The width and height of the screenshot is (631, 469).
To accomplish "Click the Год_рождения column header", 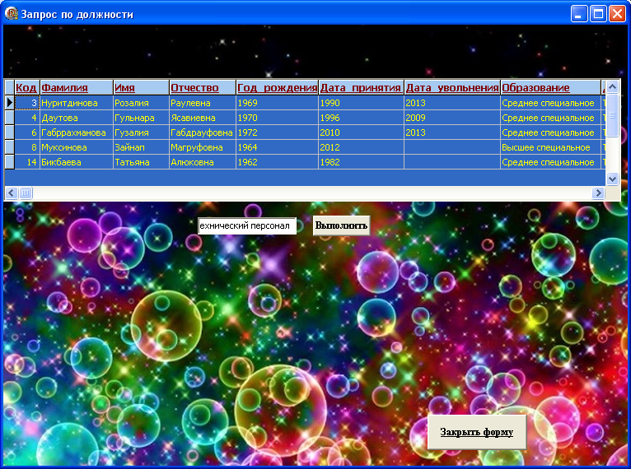I will pyautogui.click(x=278, y=87).
